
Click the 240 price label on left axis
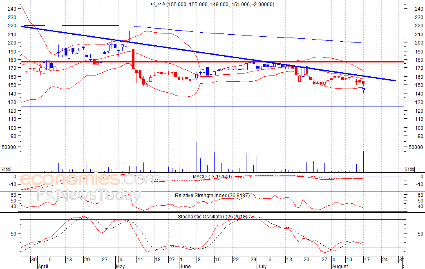coord(12,9)
